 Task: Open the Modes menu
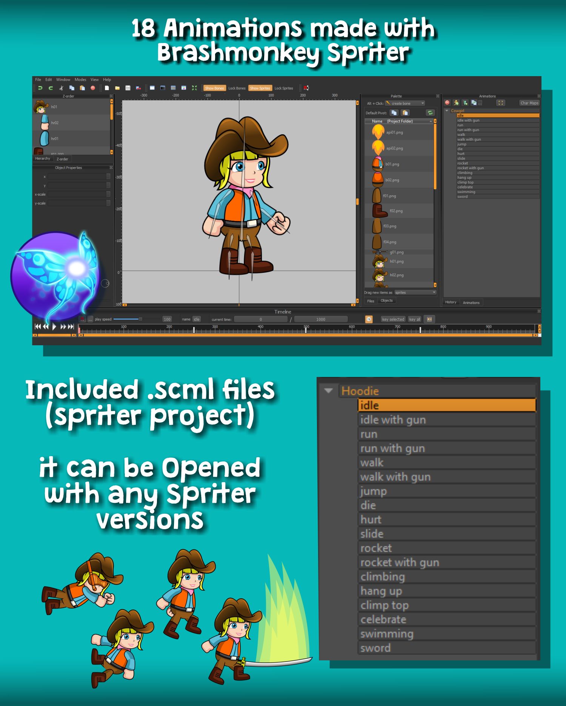click(x=80, y=80)
